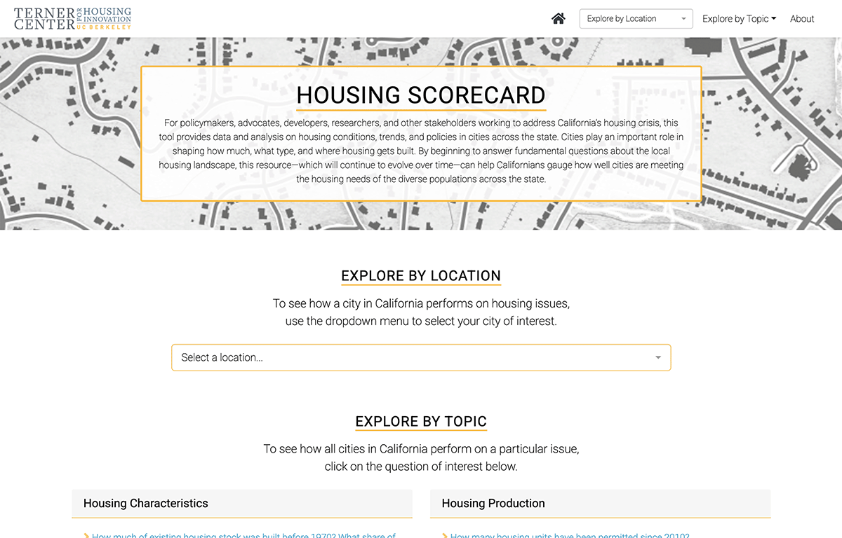Screen dimensions: 842x538
Task: Click the "Housing Production" section header
Action: tap(493, 503)
